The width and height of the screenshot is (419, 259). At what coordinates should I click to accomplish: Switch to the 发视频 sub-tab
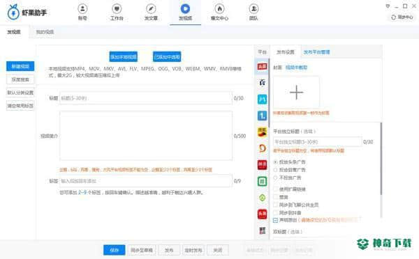[14, 32]
